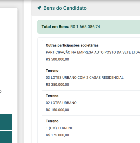Viewport: 140px width, 143px height.
Task: Select the R$ 500.000,00 value
Action: (57, 59)
